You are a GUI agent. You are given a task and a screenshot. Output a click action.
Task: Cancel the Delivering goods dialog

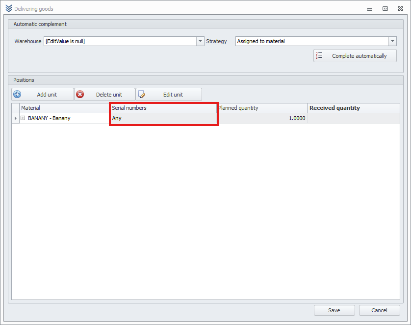click(x=379, y=310)
